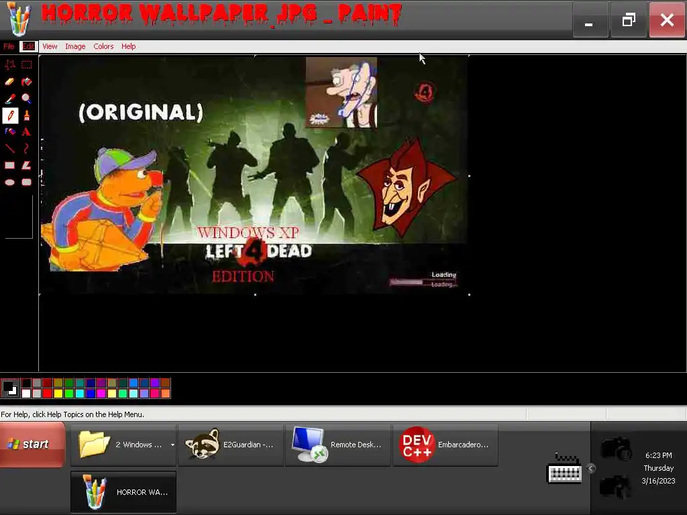This screenshot has width=687, height=515.
Task: Open the 2 Windows Explorer taskbar group
Action: click(x=123, y=445)
